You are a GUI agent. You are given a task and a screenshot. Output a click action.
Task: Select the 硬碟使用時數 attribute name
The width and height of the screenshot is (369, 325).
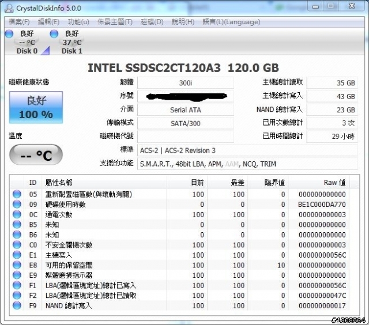pyautogui.click(x=65, y=205)
